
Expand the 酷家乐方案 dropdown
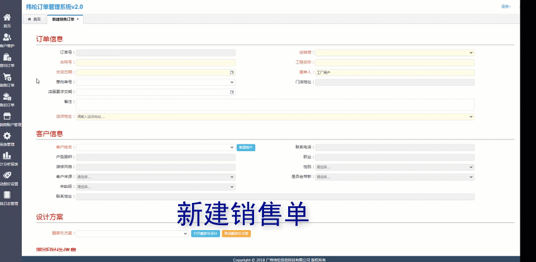pos(185,234)
